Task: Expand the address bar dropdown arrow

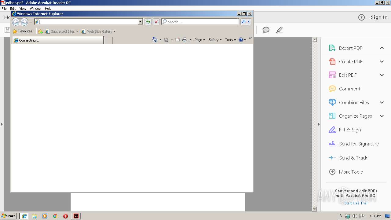Action: (x=141, y=22)
